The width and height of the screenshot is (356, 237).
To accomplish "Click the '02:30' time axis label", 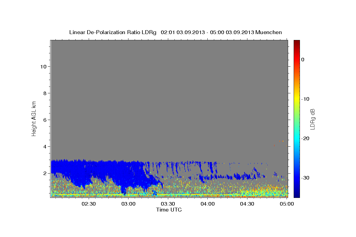I will pos(89,204).
